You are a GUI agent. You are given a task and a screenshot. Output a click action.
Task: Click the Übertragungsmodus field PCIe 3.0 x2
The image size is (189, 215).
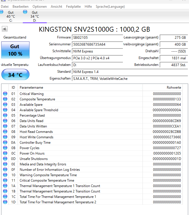97,58
